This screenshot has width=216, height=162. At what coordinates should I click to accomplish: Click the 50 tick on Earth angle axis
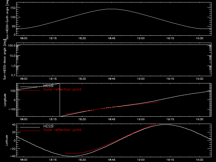[x=14, y=26]
